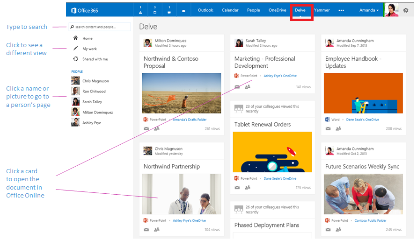
Task: Click people share icon on Future Scenarios Weekly Sync card
Action: click(338, 229)
